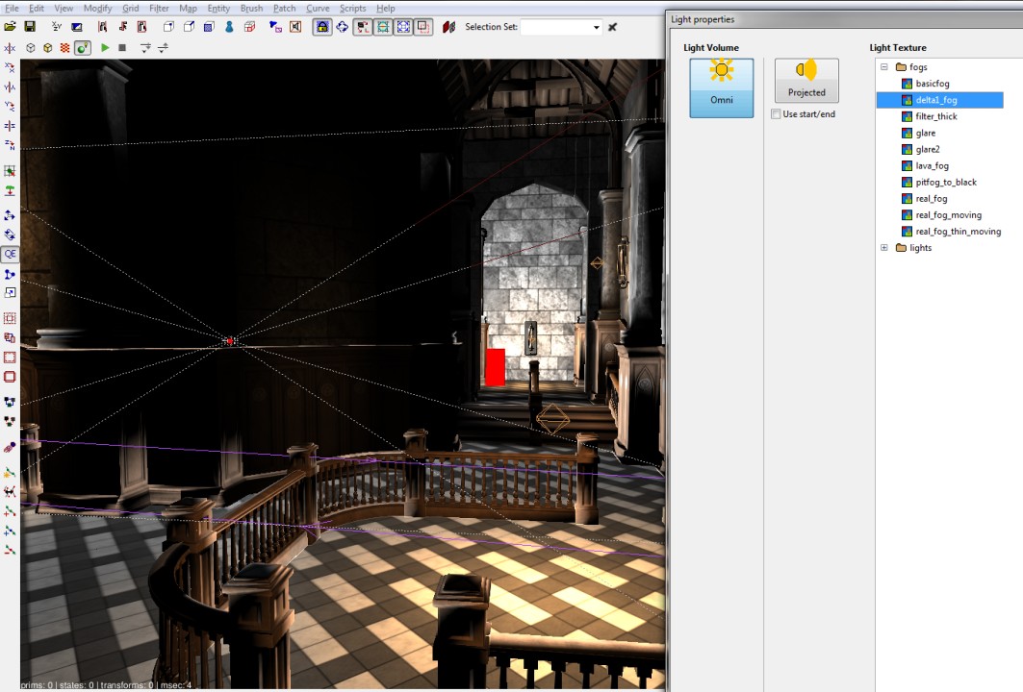Open the Filter menu
1023x692 pixels.
[x=159, y=8]
